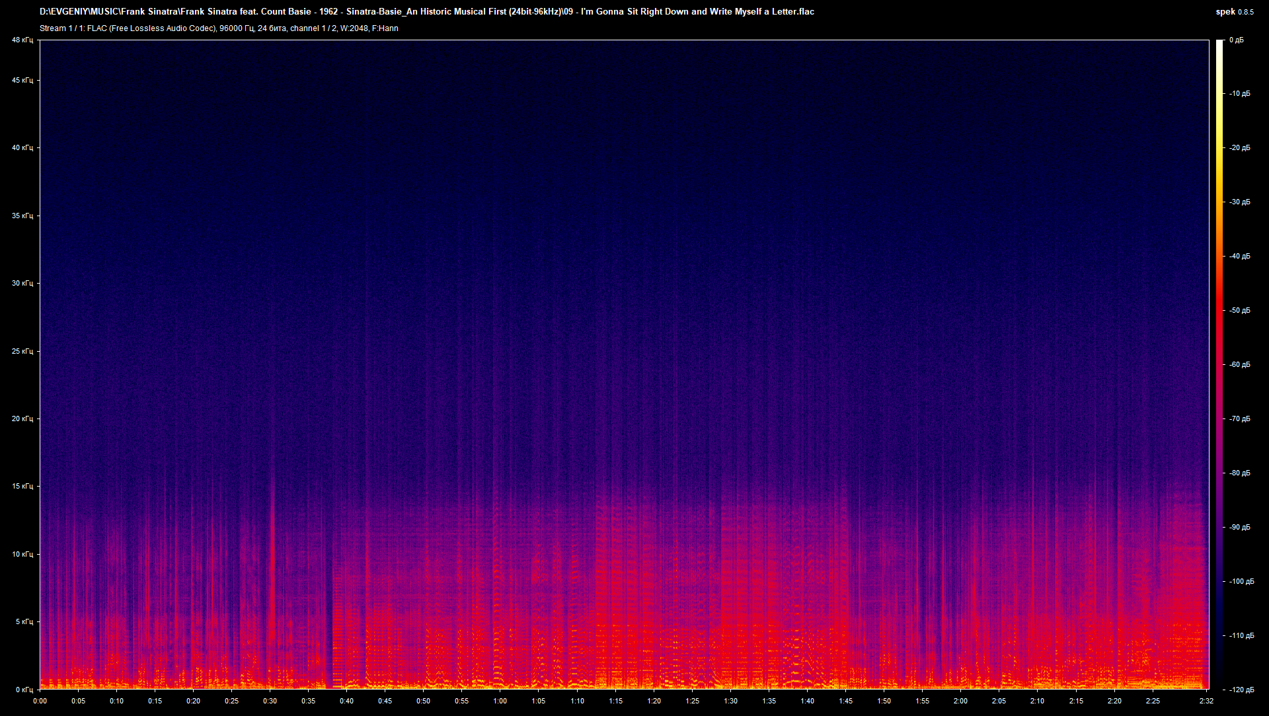This screenshot has height=716, width=1269.
Task: Click the 20 кГц frequency axis label
Action: 22,418
